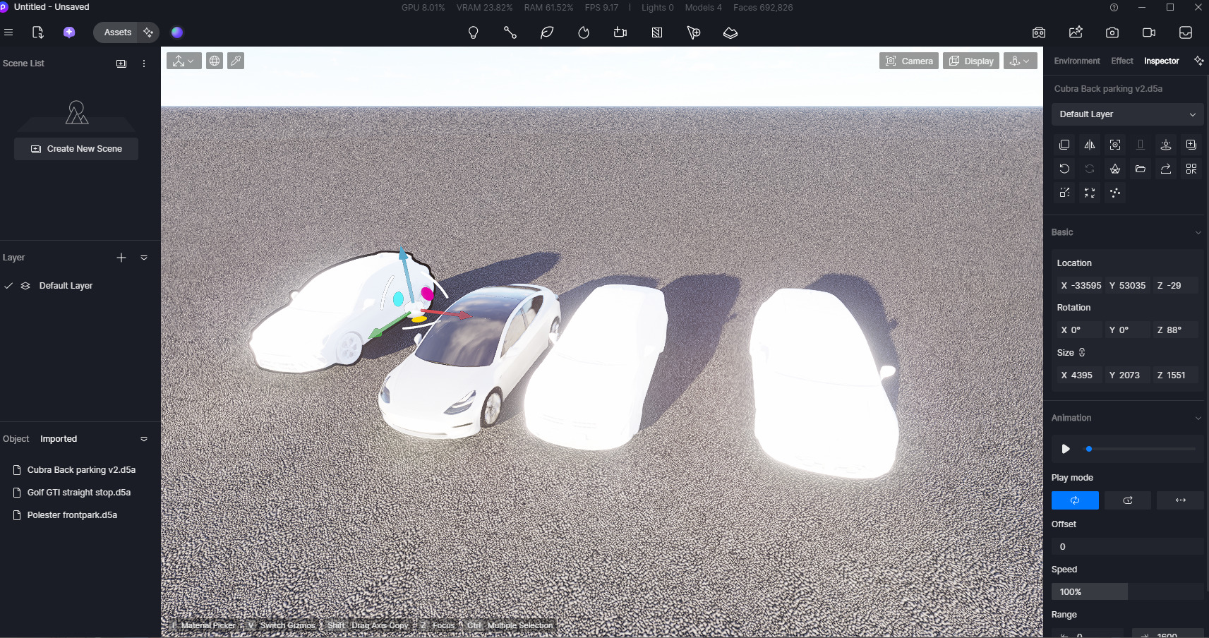The width and height of the screenshot is (1209, 638).
Task: Switch to the Effect tab
Action: pyautogui.click(x=1121, y=61)
